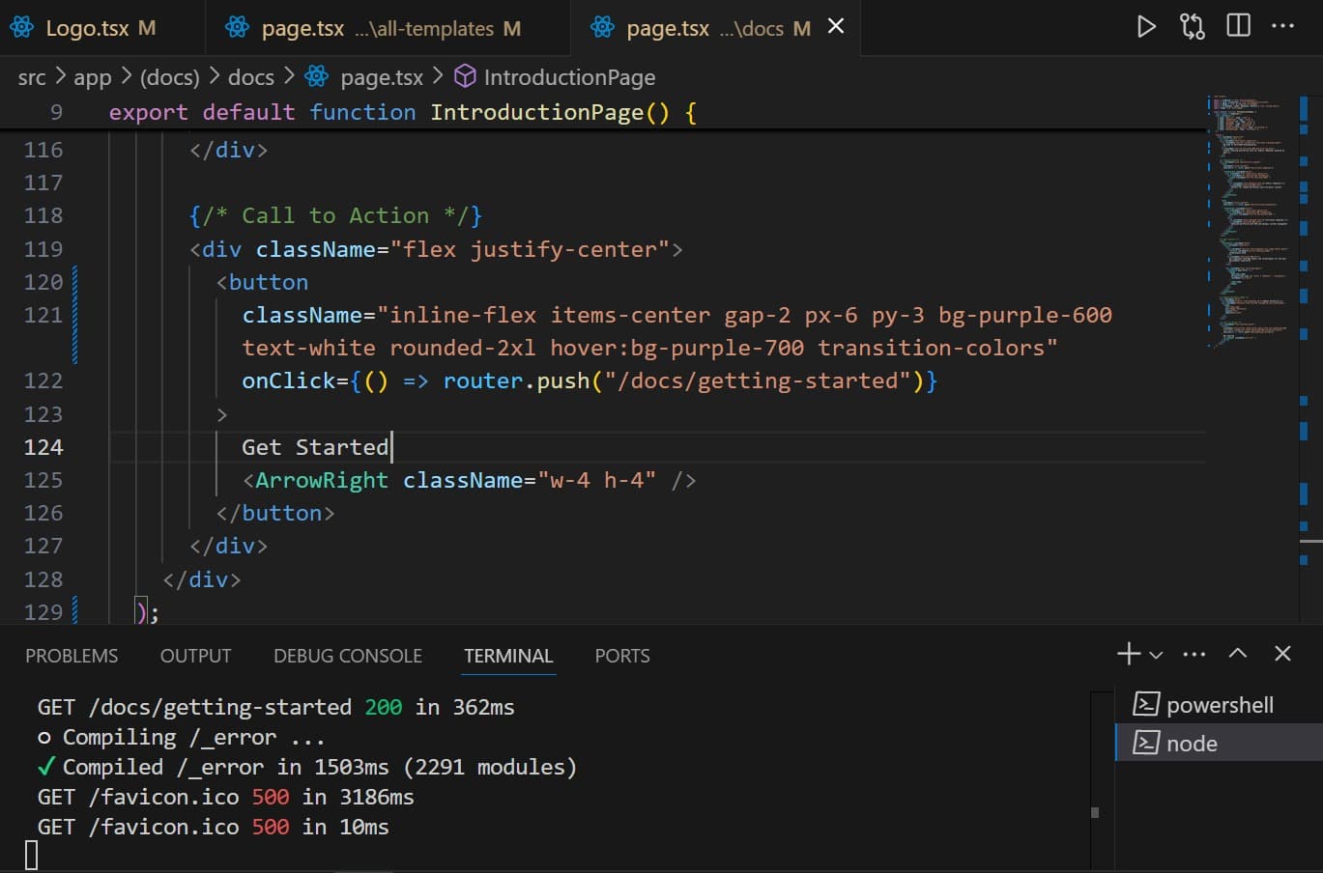Click the node terminal icon
The image size is (1323, 873).
[1146, 743]
